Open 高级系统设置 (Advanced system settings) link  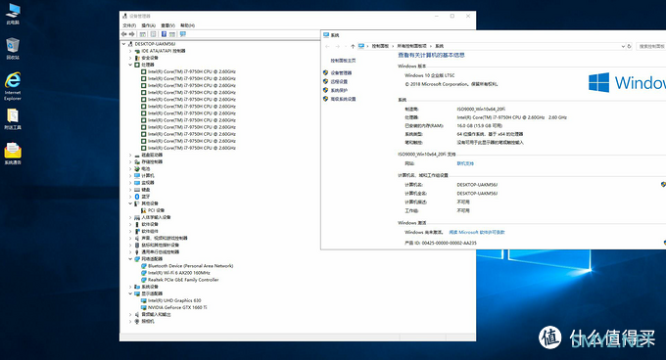pyautogui.click(x=343, y=99)
